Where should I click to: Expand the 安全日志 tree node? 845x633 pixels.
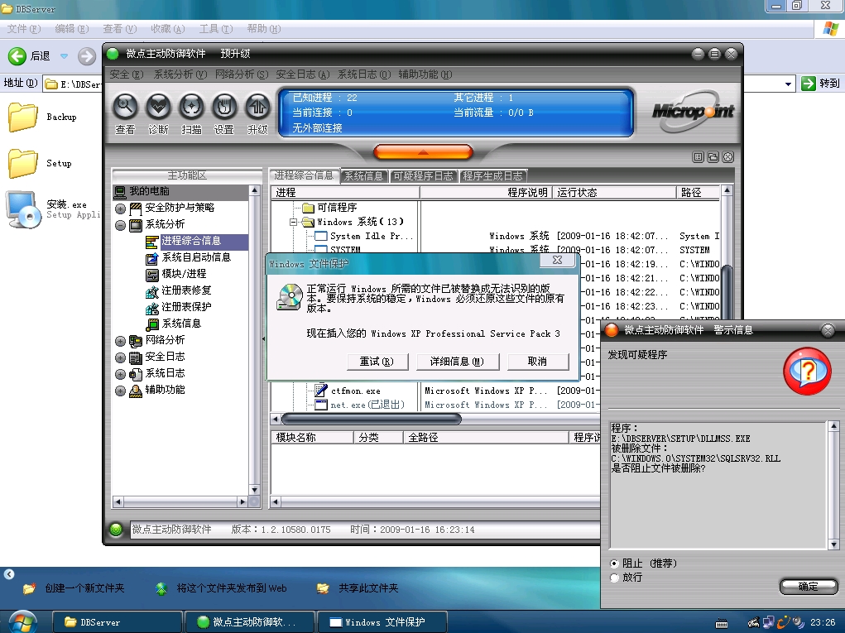[120, 357]
